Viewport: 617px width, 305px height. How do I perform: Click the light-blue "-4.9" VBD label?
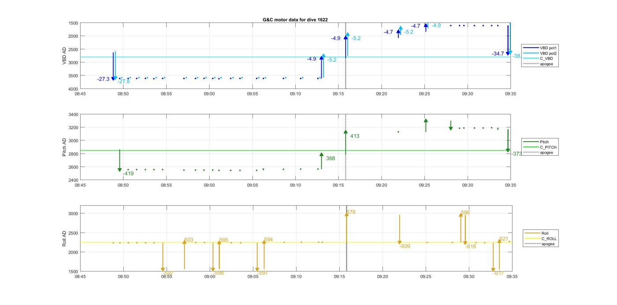click(436, 26)
